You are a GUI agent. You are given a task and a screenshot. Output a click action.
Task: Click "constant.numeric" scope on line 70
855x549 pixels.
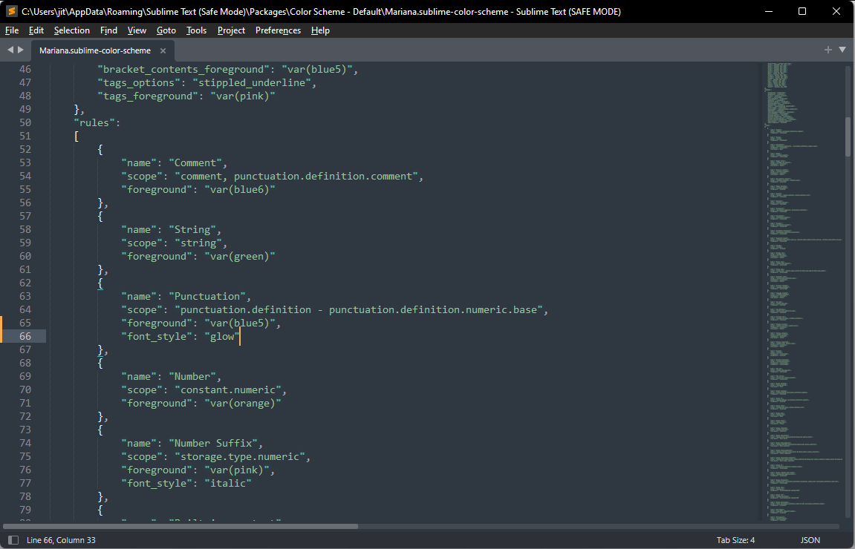[x=228, y=389]
